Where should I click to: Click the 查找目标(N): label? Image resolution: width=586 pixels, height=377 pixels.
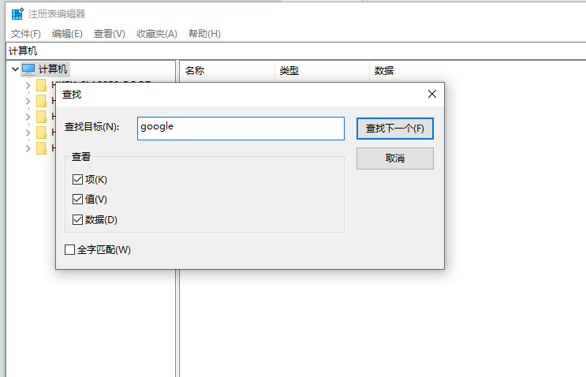[x=92, y=127]
